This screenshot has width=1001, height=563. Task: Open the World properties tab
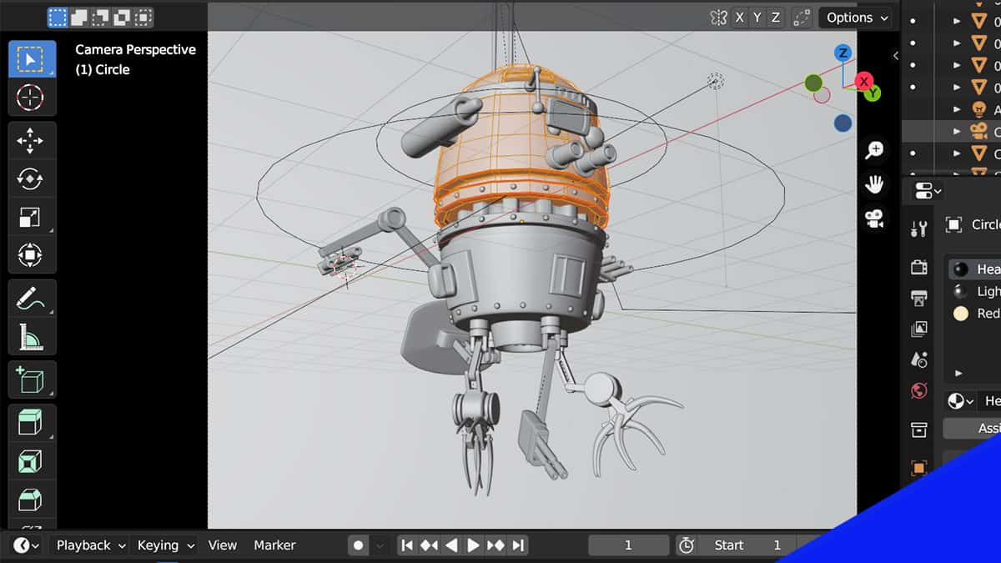[919, 390]
